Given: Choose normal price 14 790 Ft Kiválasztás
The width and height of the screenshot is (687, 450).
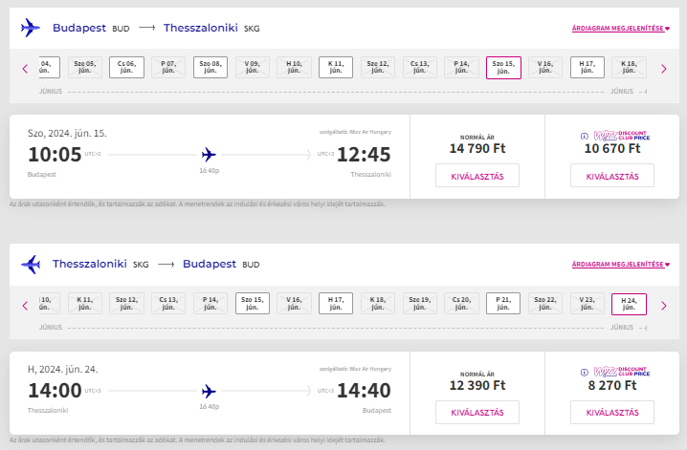Looking at the screenshot, I should (476, 176).
